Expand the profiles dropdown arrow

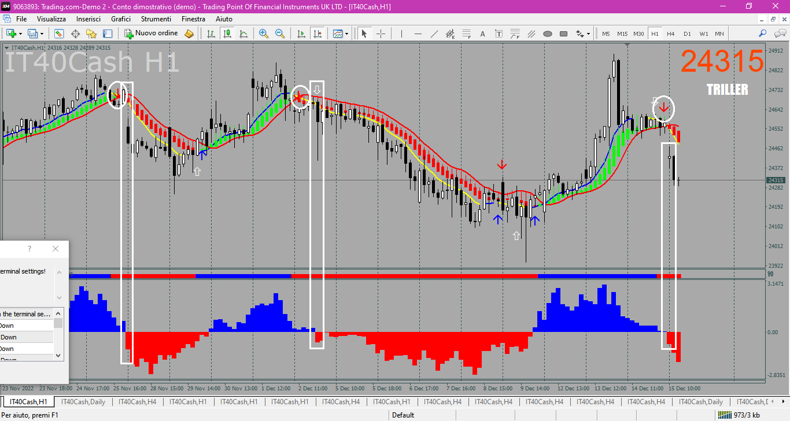[x=42, y=34]
